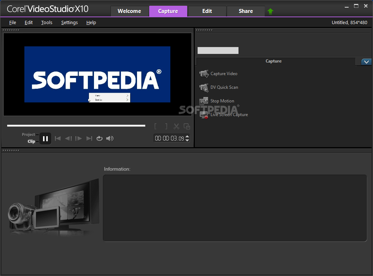Jump to clip start with Home button
The image size is (373, 276).
tap(58, 138)
